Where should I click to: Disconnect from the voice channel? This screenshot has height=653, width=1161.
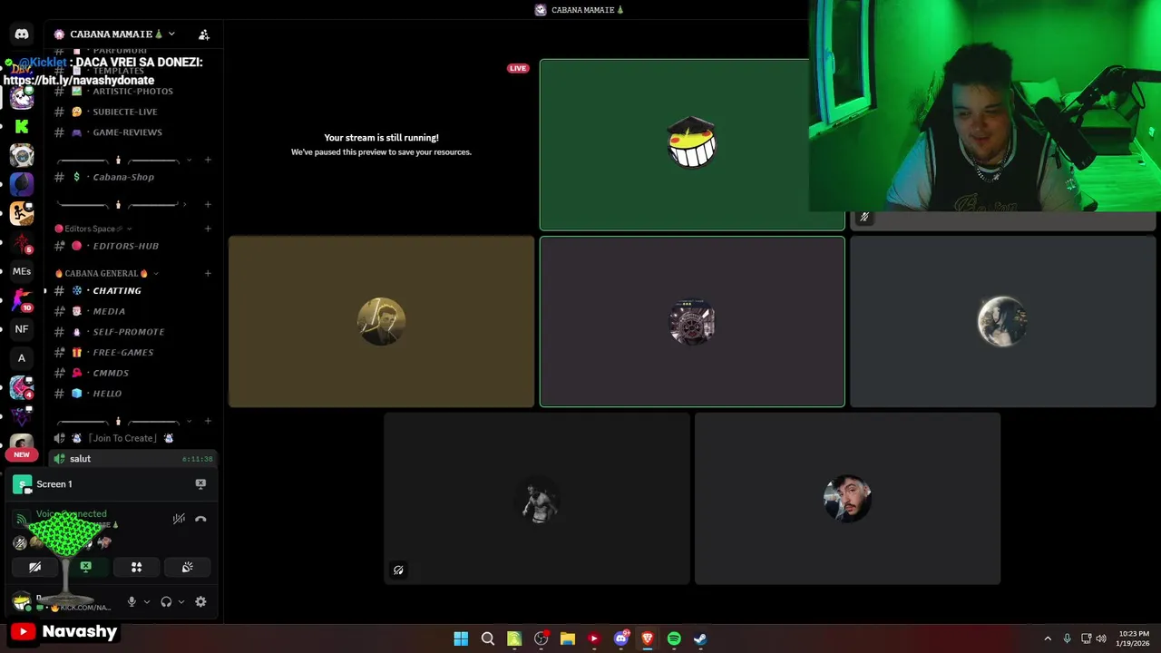tap(200, 519)
